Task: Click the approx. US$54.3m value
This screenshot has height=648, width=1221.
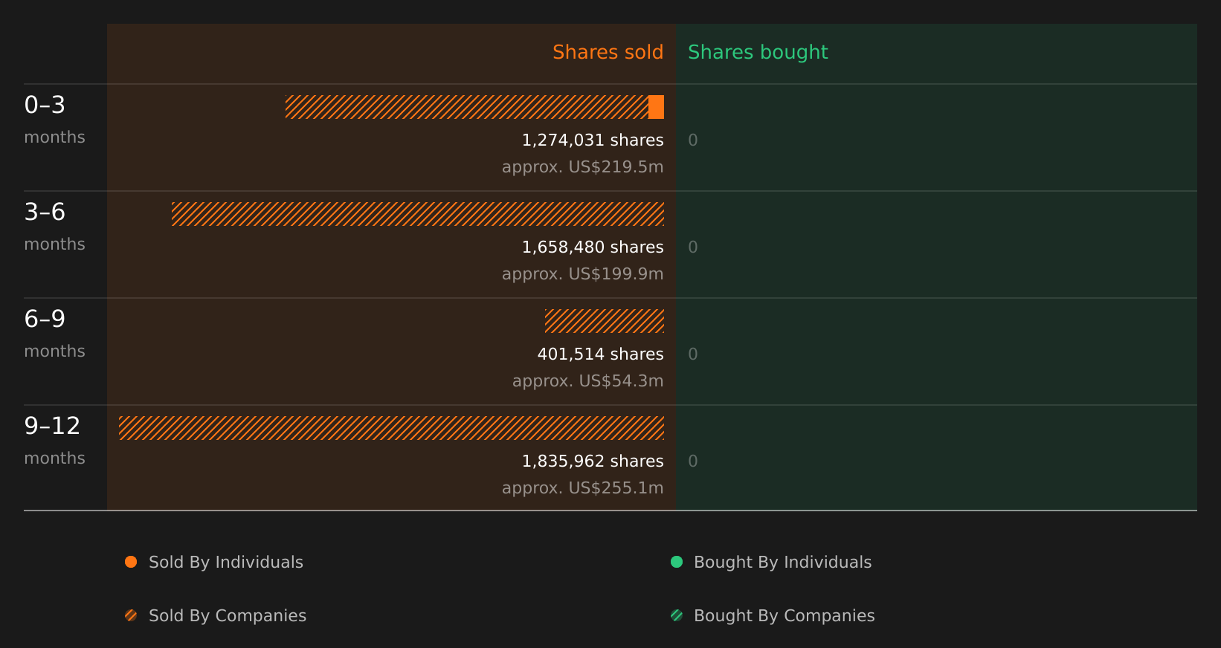Action: [587, 381]
